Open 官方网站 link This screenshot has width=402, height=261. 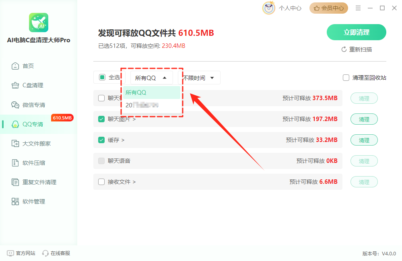[21, 253]
